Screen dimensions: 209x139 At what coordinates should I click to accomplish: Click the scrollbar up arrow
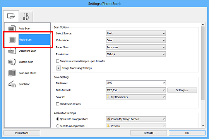pos(203,25)
